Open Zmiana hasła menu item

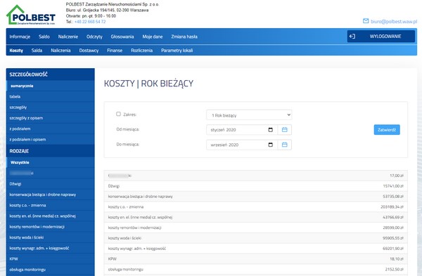tap(184, 37)
